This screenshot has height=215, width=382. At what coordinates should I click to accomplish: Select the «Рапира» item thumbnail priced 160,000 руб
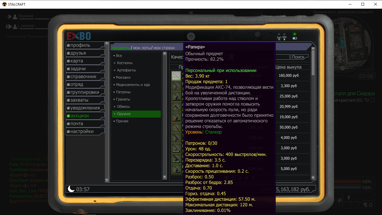coord(176,76)
